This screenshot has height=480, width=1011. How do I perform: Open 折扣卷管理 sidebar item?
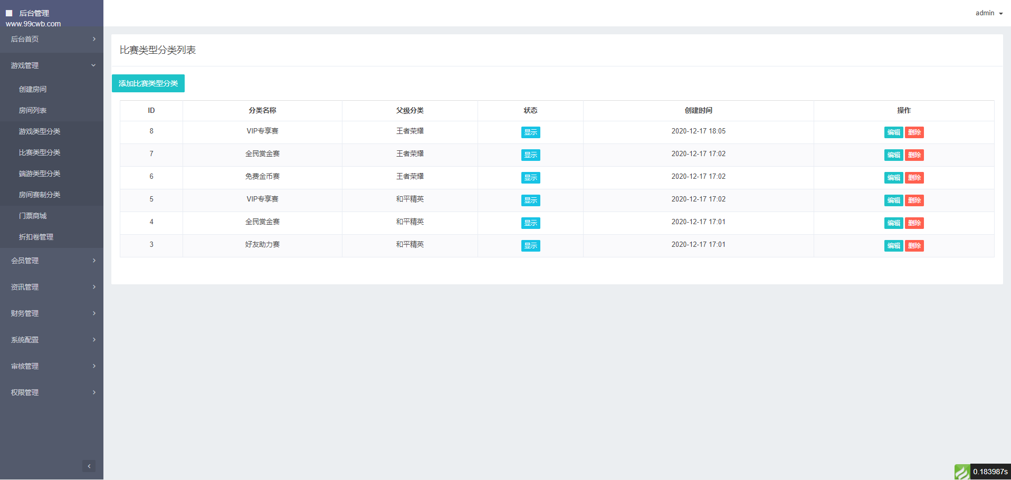click(x=52, y=237)
